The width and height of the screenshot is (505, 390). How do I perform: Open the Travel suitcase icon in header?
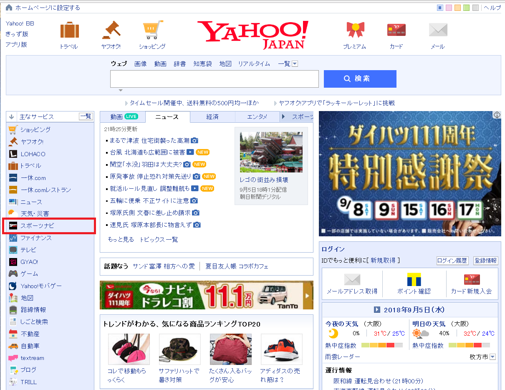click(x=70, y=30)
